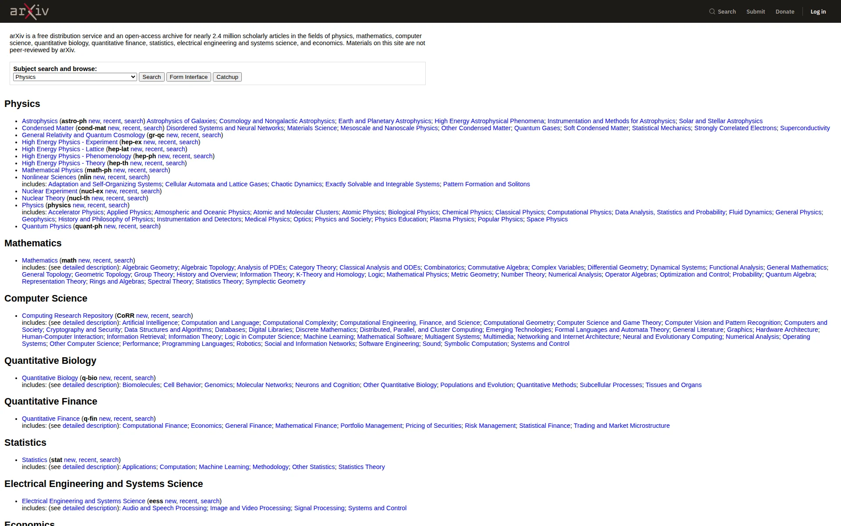Open the Computing Research Repository link
The width and height of the screenshot is (841, 526).
(67, 316)
